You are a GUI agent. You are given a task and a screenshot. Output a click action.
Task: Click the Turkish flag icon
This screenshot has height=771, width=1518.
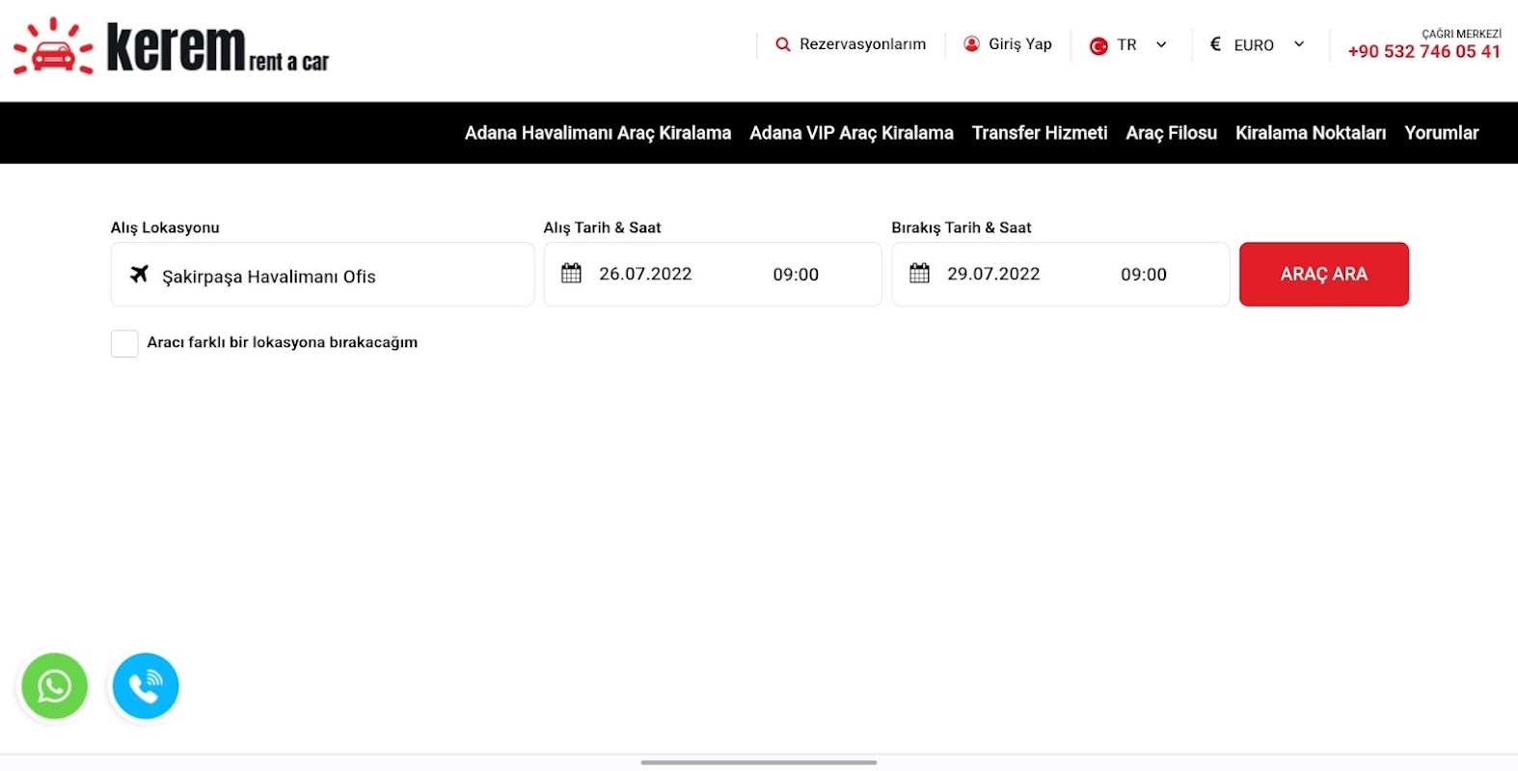[1098, 45]
